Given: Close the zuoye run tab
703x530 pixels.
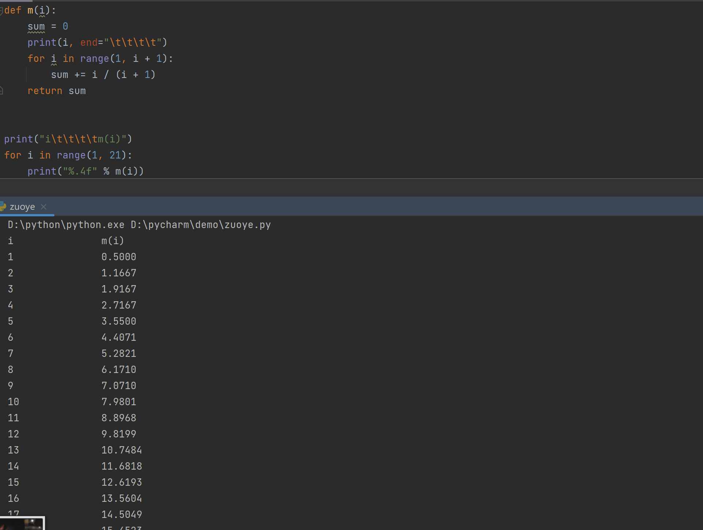Looking at the screenshot, I should 44,207.
